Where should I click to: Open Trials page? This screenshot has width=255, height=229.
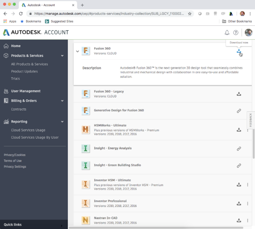pos(15,78)
